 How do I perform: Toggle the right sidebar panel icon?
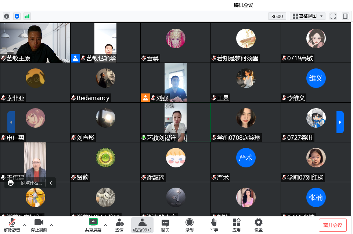[345, 16]
